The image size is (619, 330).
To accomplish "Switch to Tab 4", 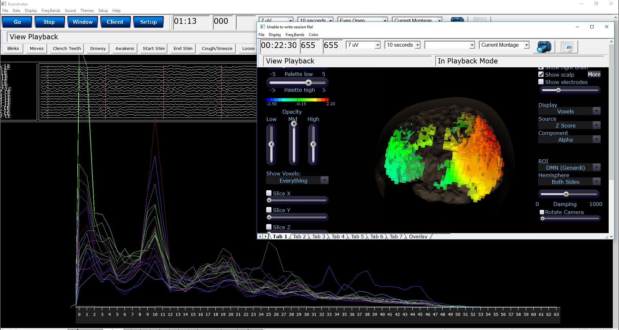I will coord(338,236).
